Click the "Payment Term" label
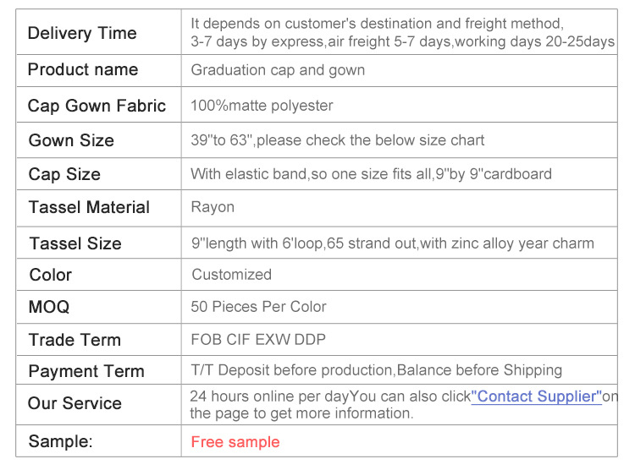The image size is (635, 470). 86,371
